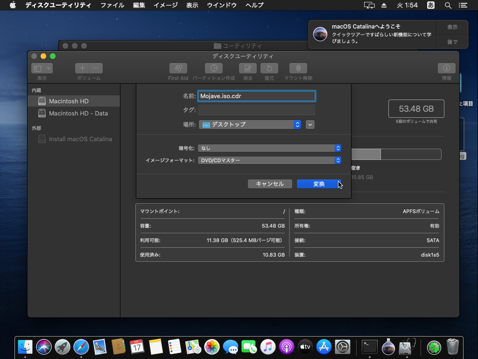Click the screen mirroring icon in menu bar
The image size is (478, 359).
369,5
